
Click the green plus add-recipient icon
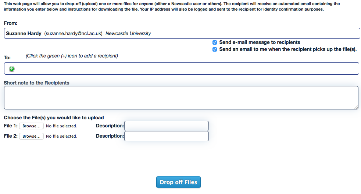(12, 69)
